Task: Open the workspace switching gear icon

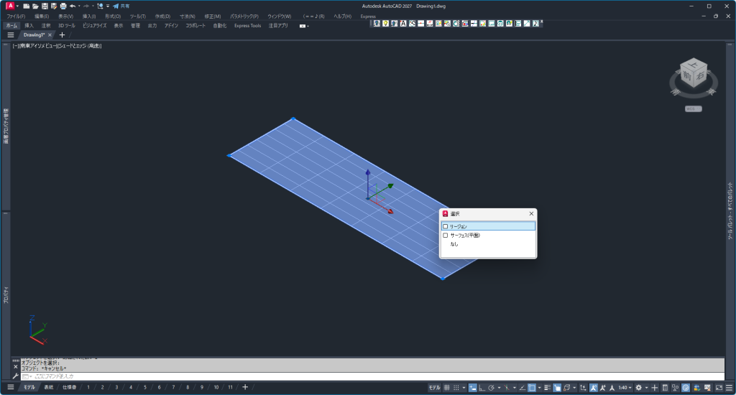Action: click(638, 388)
